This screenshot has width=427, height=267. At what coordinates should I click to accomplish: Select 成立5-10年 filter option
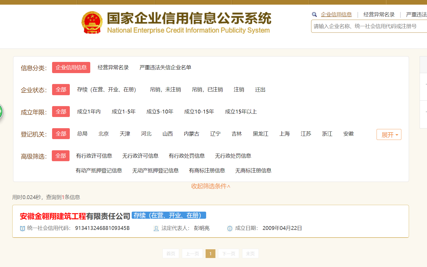point(160,112)
